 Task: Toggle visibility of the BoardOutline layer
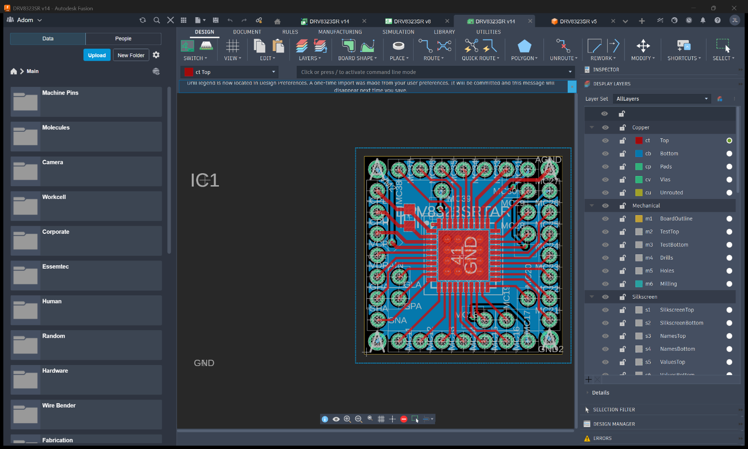coord(605,219)
